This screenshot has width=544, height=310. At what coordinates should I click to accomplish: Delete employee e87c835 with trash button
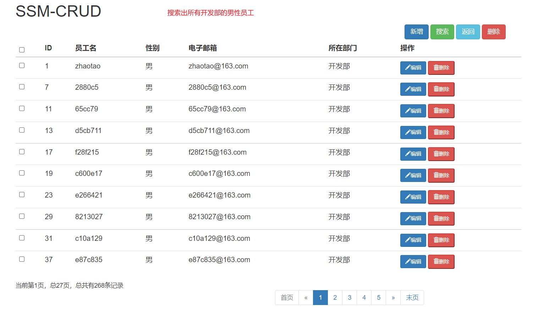[441, 262]
